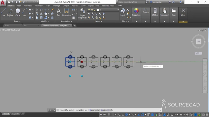Viewport: 209px width, 117px height.
Task: Open the Annotate ribbon tab
Action: click(28, 6)
